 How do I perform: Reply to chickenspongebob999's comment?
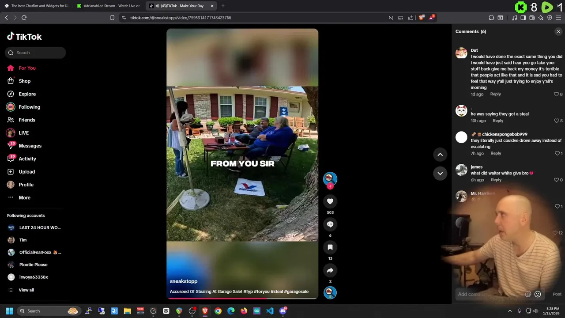coord(496,153)
